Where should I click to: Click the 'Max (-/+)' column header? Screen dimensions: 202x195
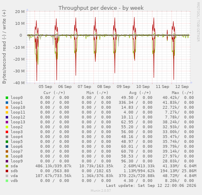coord(183,93)
